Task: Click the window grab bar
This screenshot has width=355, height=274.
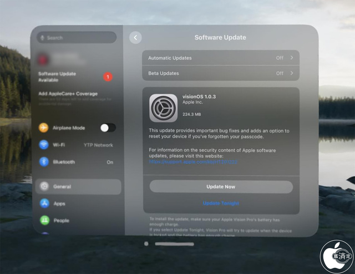Action: (x=174, y=244)
